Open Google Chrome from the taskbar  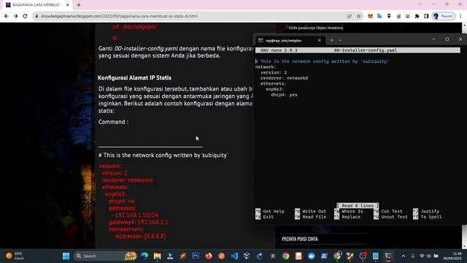pyautogui.click(x=285, y=256)
